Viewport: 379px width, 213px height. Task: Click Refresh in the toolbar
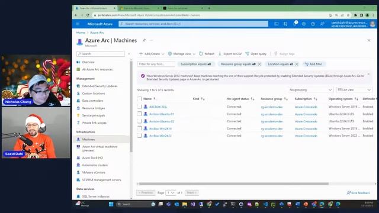coord(207,54)
